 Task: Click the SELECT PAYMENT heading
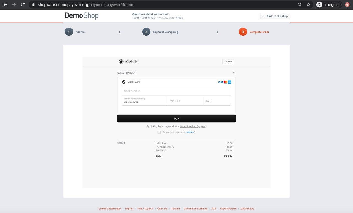[127, 73]
